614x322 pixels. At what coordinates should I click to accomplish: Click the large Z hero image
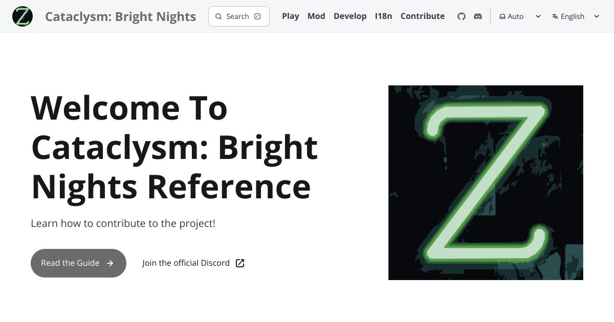tap(486, 182)
